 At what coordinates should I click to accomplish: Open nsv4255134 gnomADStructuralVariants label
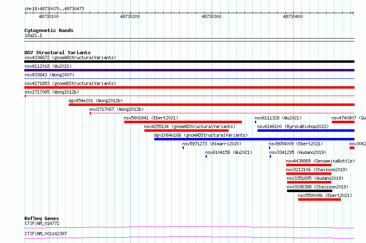tap(190, 126)
